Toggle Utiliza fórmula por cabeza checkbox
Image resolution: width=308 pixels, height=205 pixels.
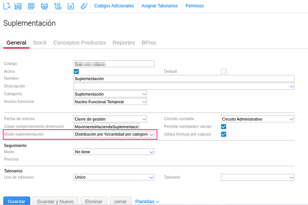tap(224, 134)
